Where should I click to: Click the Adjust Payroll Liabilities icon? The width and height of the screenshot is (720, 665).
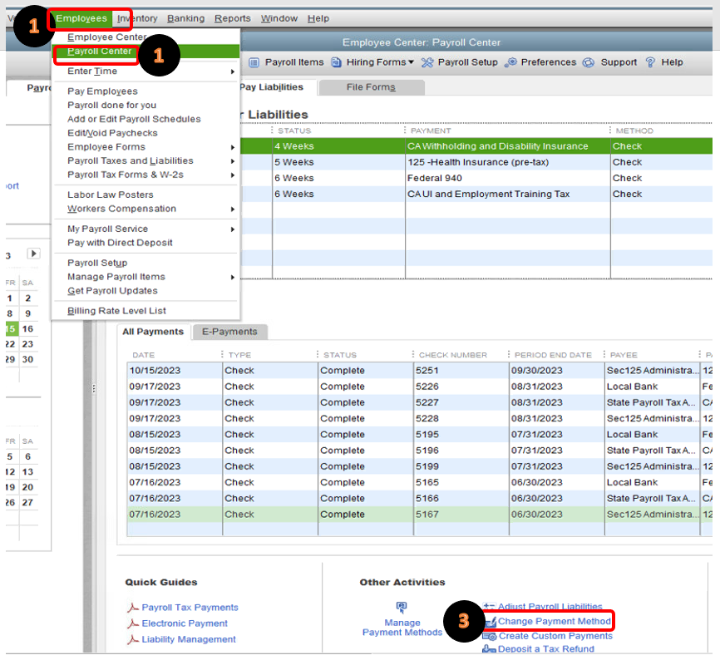click(x=489, y=606)
